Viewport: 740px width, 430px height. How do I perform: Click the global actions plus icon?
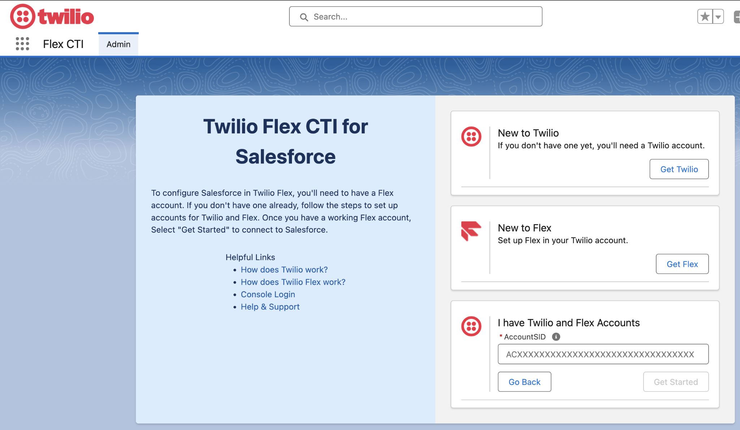coord(737,17)
